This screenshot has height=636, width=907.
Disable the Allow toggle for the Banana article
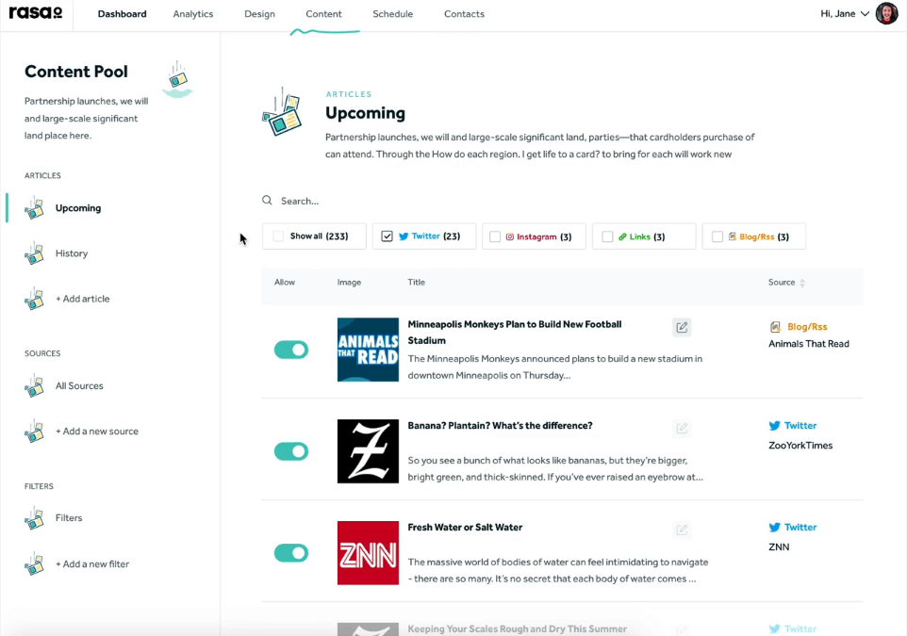[x=291, y=451]
